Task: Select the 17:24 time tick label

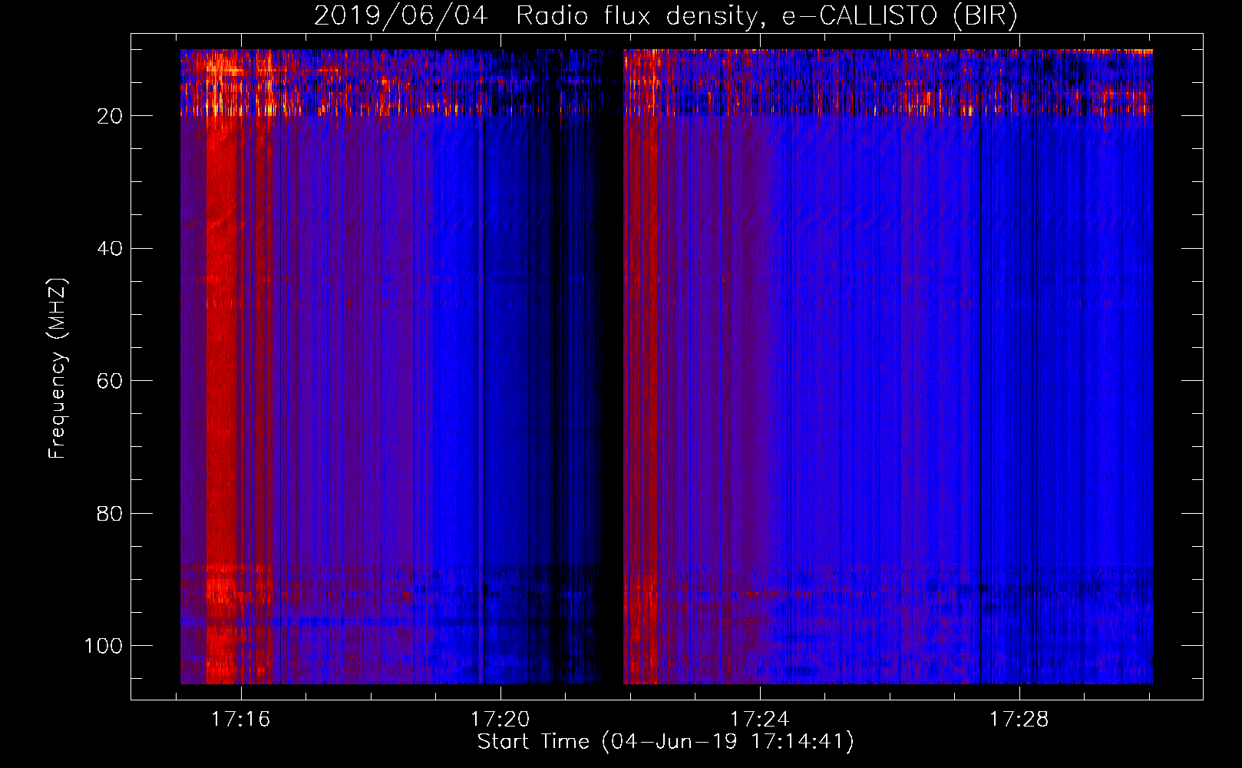Action: click(760, 720)
